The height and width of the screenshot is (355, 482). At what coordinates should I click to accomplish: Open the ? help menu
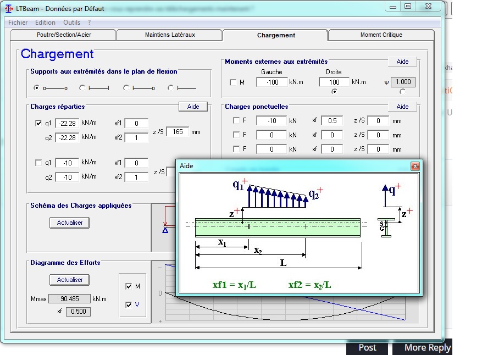coord(89,23)
